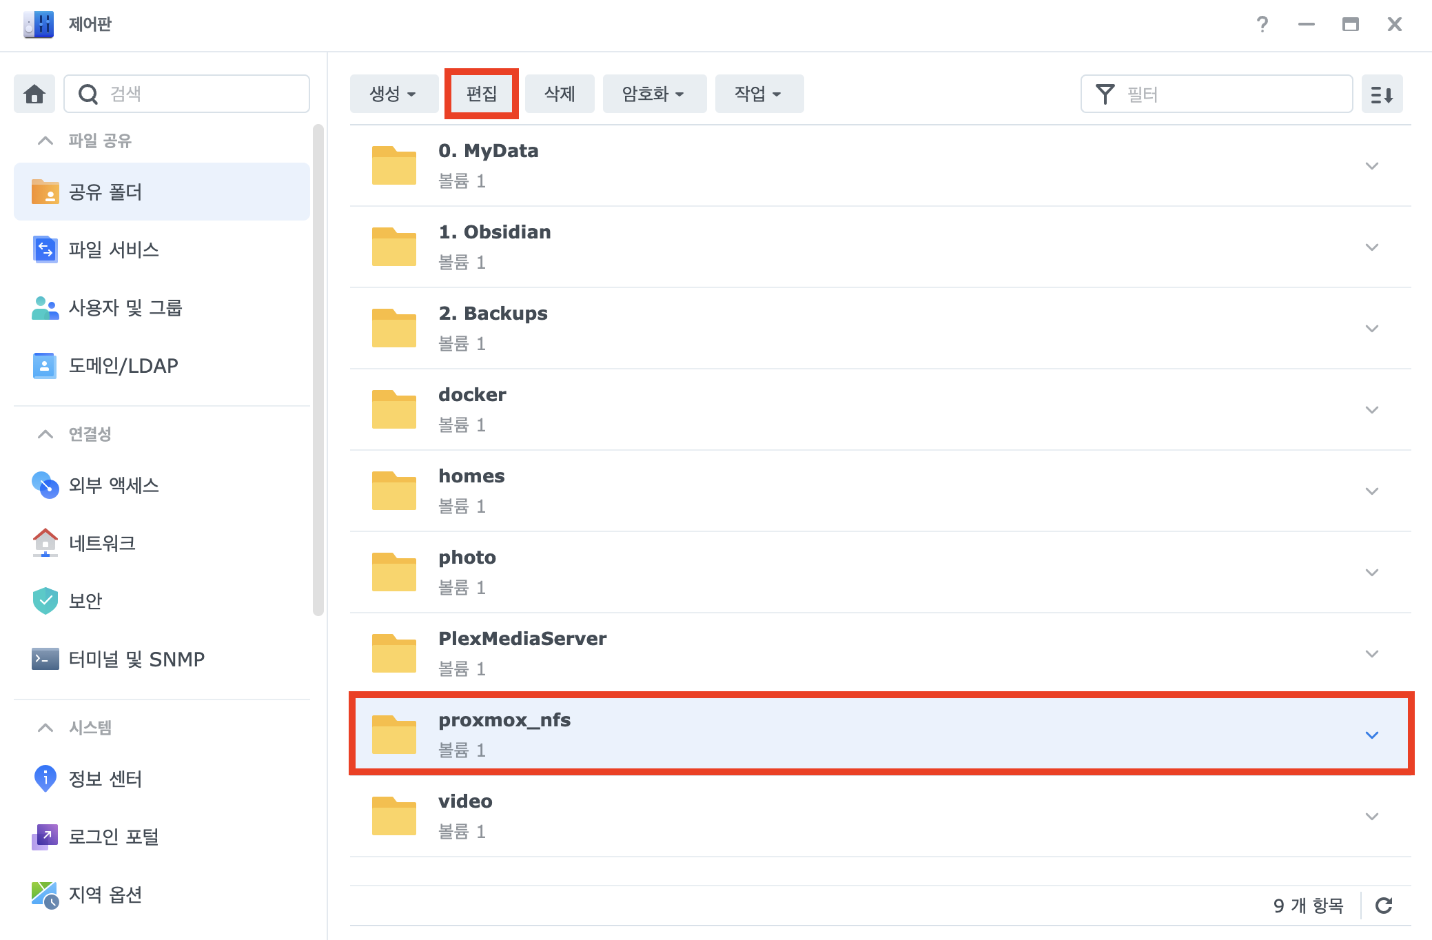Open the help question mark icon
This screenshot has height=940, width=1432.
tap(1262, 25)
